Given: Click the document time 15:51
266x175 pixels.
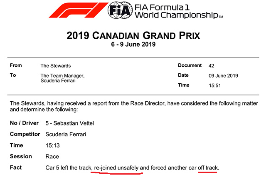Looking at the screenshot, I should [x=215, y=85].
